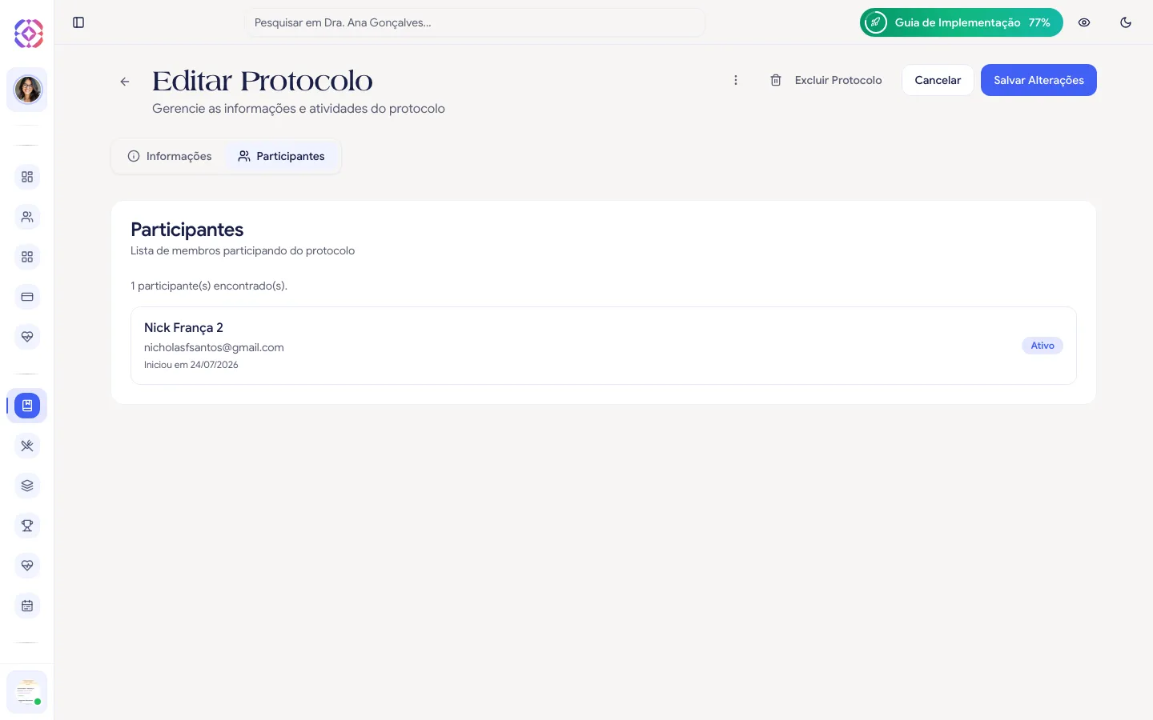Click the app logo in the sidebar
The image size is (1153, 720).
click(28, 34)
